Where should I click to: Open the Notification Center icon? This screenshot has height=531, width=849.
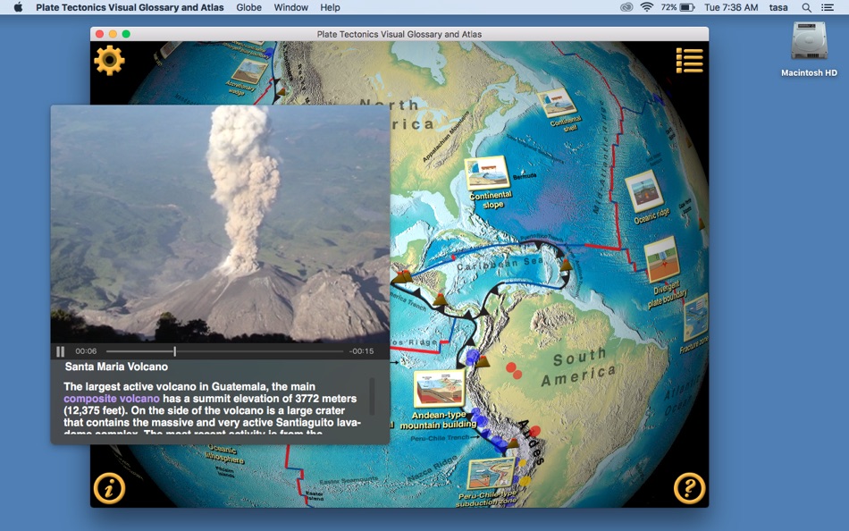(x=828, y=7)
